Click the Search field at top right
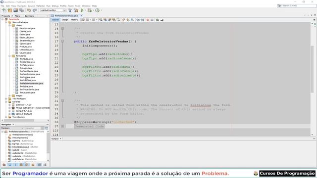Screen dimensions: 317x178 pos(297,5)
